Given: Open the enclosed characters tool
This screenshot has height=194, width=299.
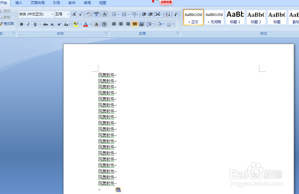Looking at the screenshot, I should [x=104, y=24].
